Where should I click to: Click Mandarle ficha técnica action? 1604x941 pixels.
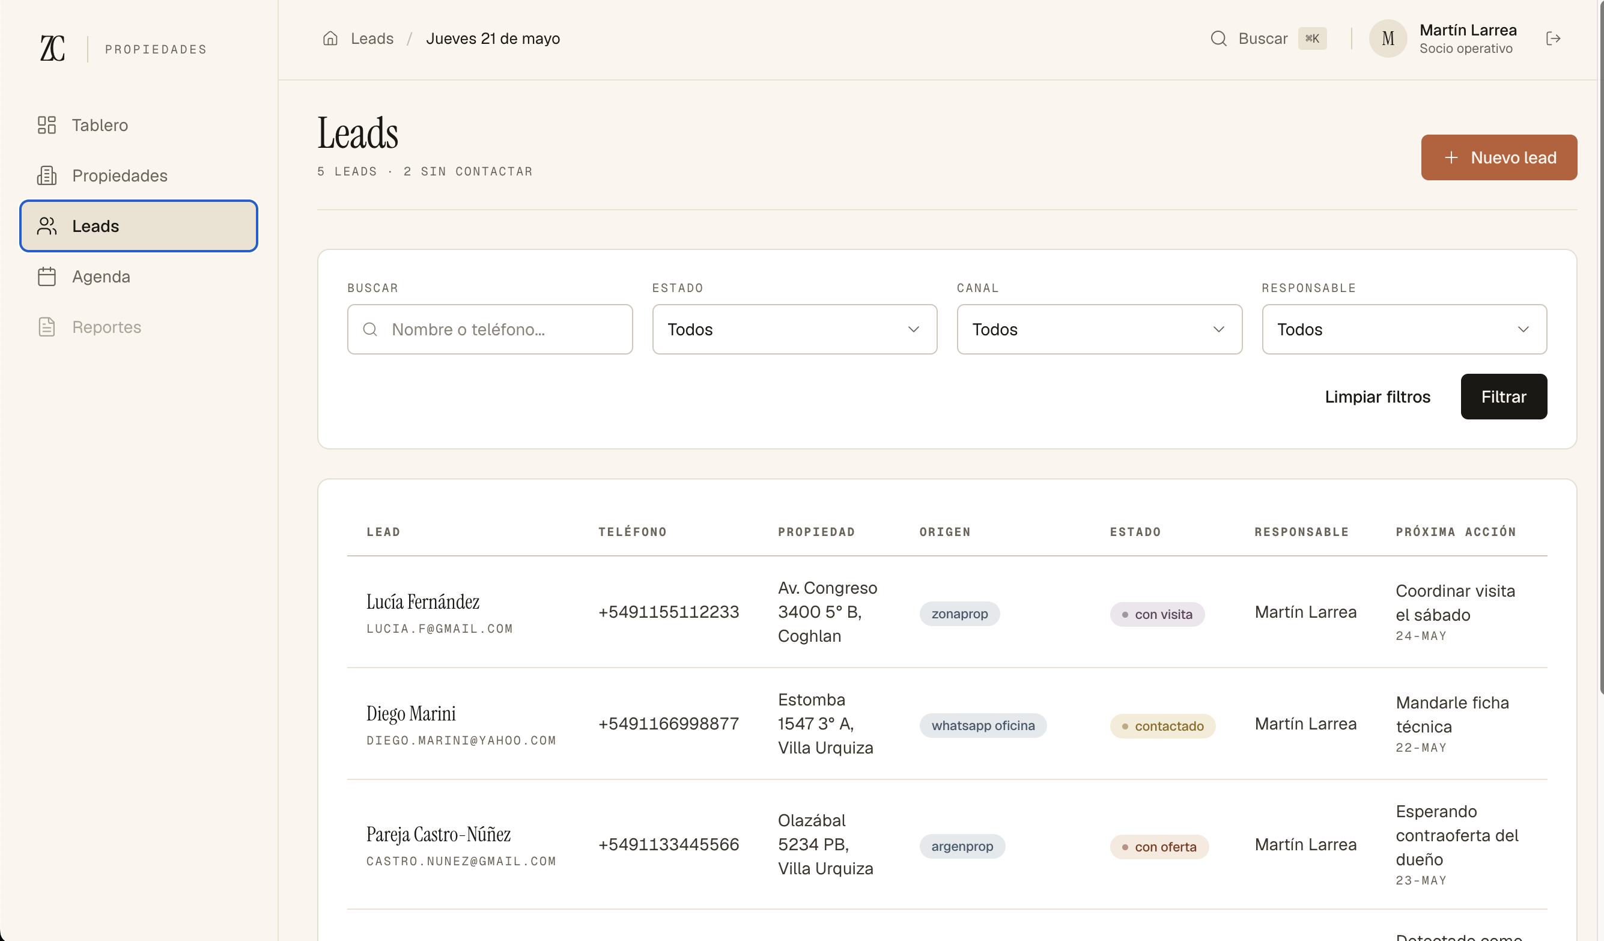(x=1452, y=715)
